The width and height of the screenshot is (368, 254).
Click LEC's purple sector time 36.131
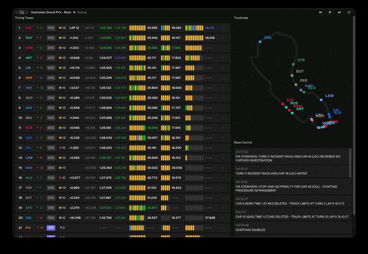pyautogui.click(x=209, y=28)
